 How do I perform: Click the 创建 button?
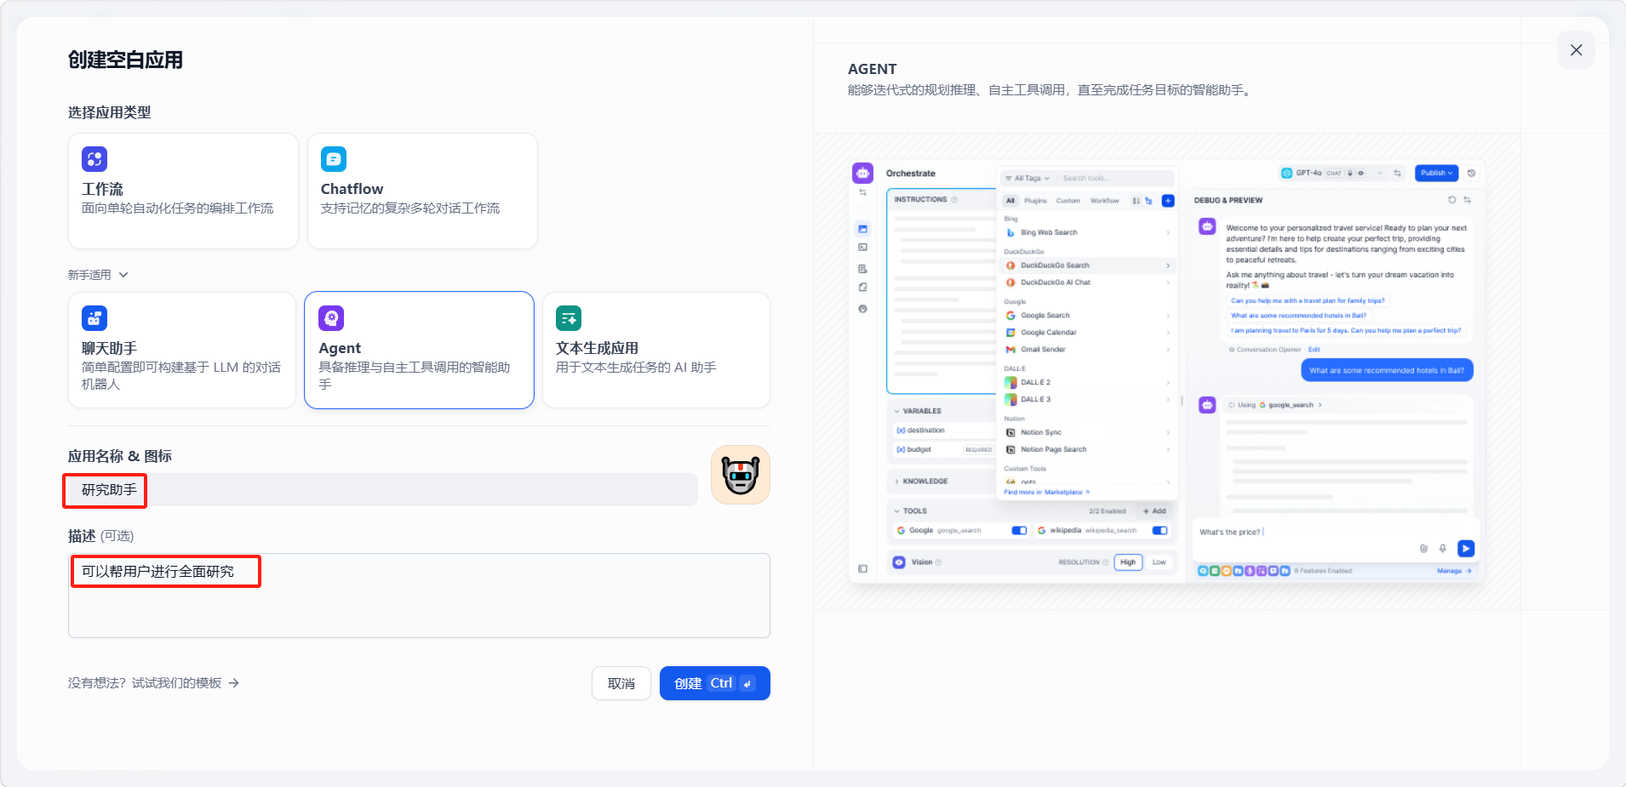[714, 683]
